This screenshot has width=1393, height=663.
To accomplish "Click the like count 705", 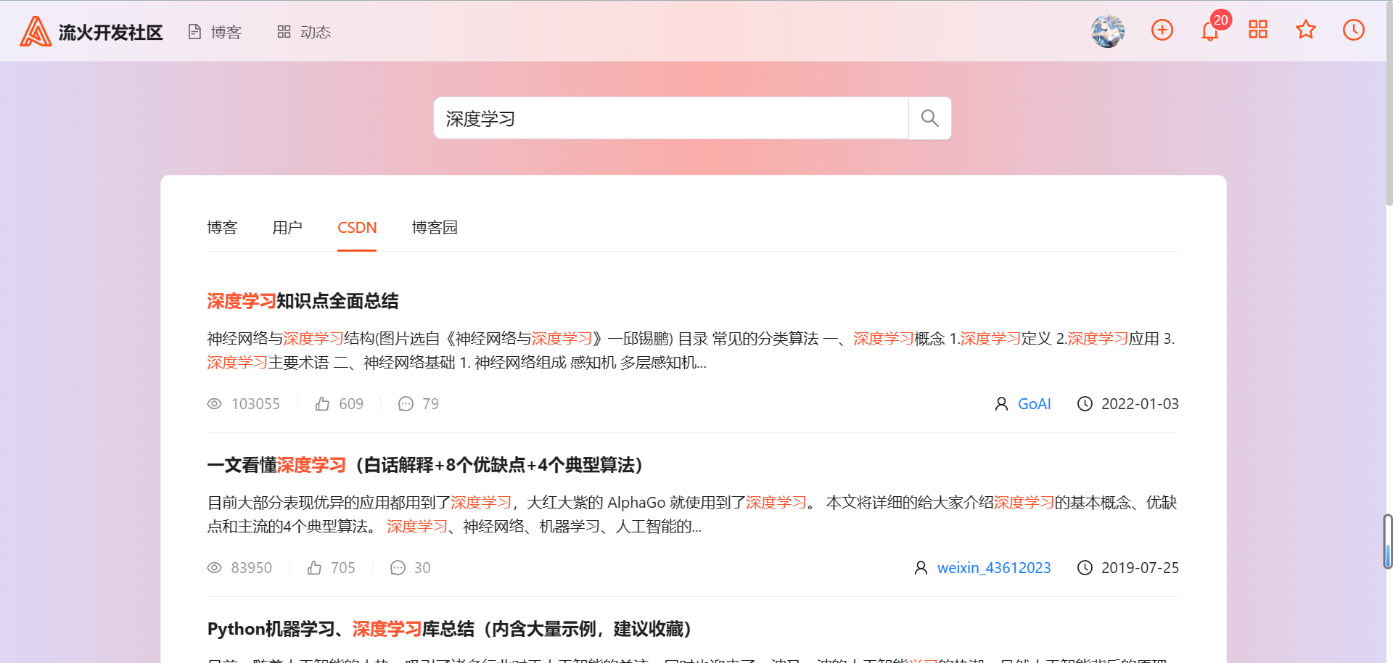I will 343,568.
